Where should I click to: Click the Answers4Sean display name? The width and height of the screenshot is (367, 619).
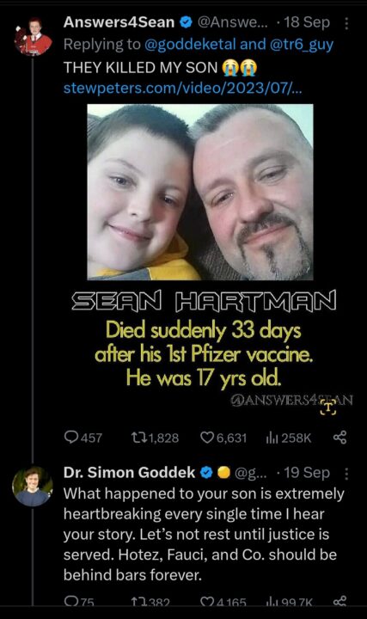(119, 22)
